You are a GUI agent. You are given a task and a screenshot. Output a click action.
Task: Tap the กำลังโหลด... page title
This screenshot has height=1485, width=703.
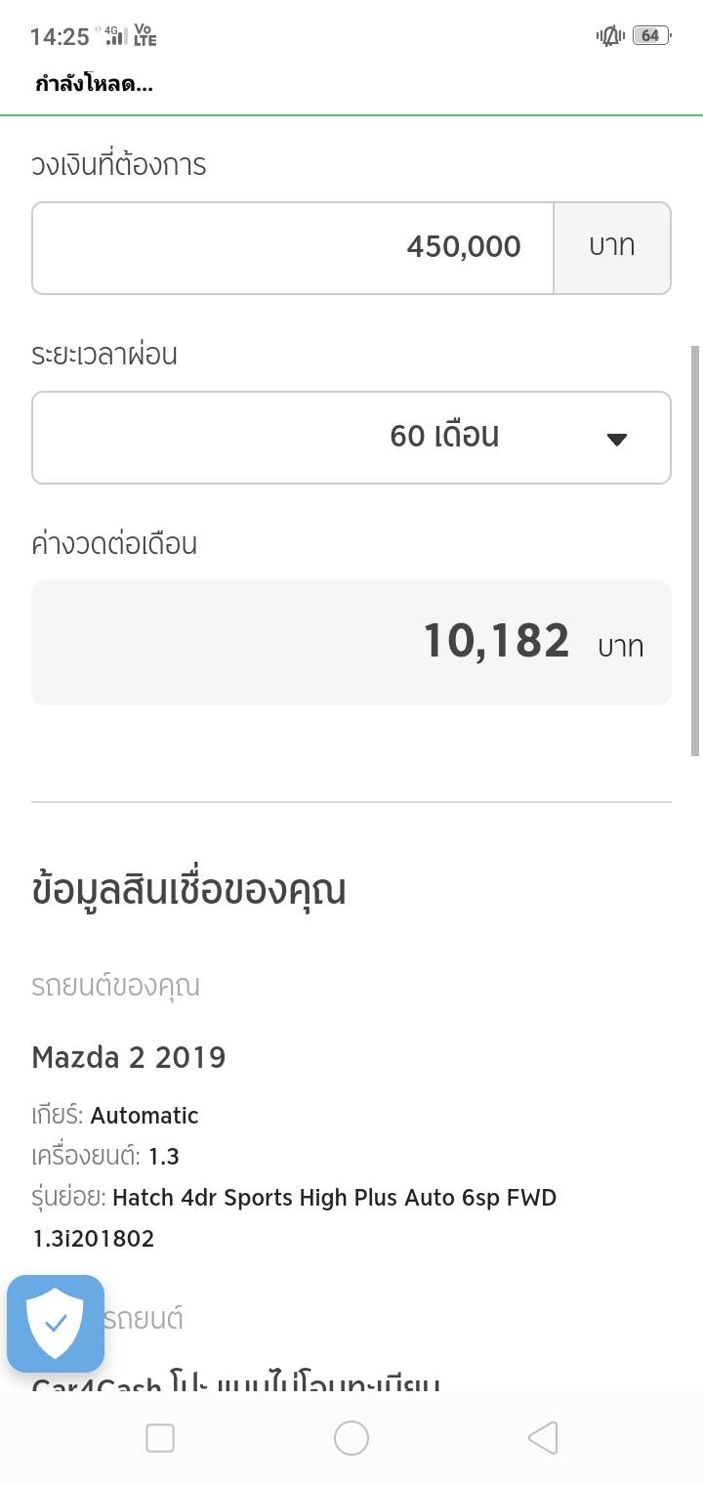[x=95, y=84]
